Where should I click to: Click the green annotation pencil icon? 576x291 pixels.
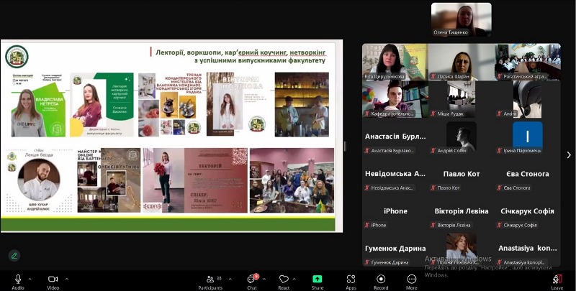pyautogui.click(x=14, y=255)
